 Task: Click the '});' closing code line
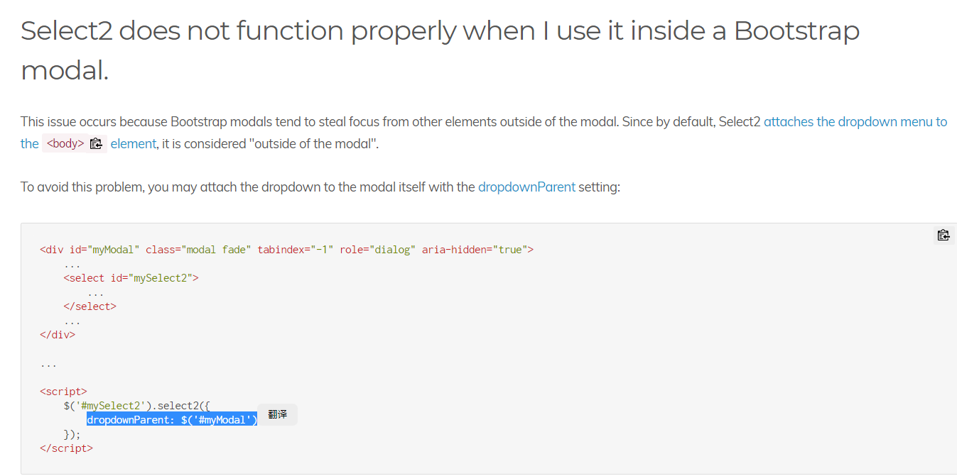coord(72,434)
